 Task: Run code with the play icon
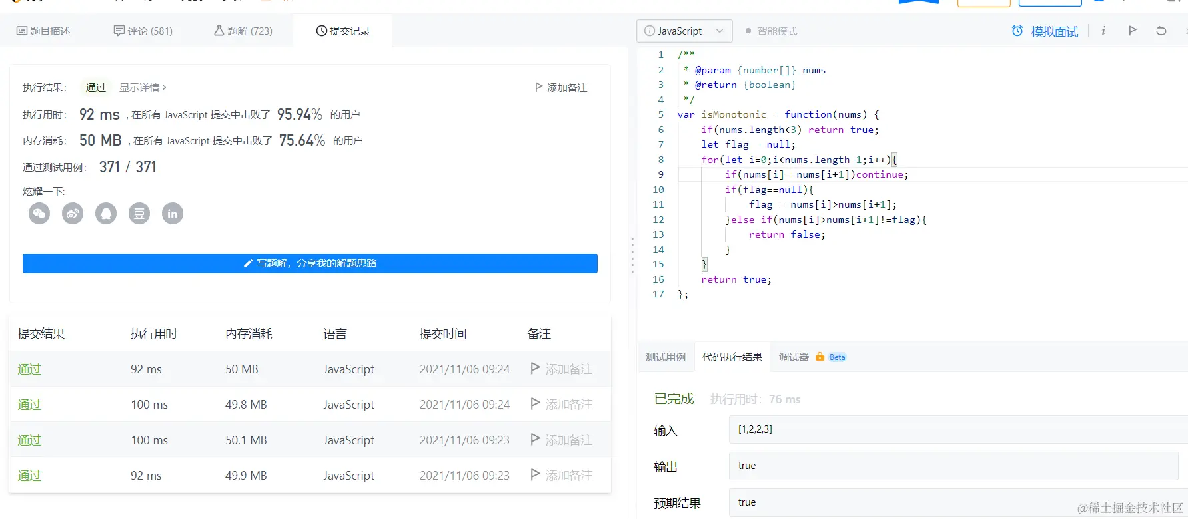1132,31
